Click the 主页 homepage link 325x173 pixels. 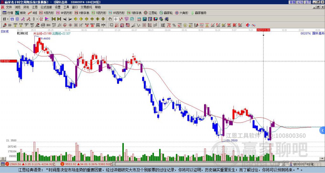[x=308, y=2]
